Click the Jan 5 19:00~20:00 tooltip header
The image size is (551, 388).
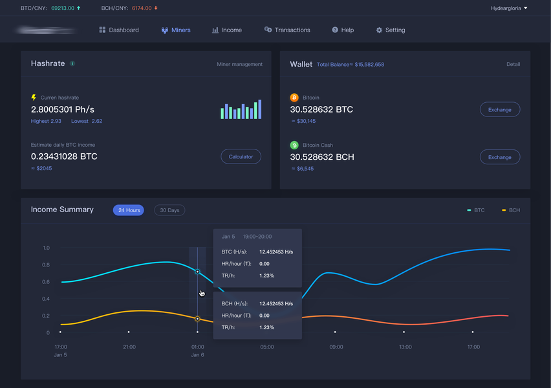[x=246, y=237]
